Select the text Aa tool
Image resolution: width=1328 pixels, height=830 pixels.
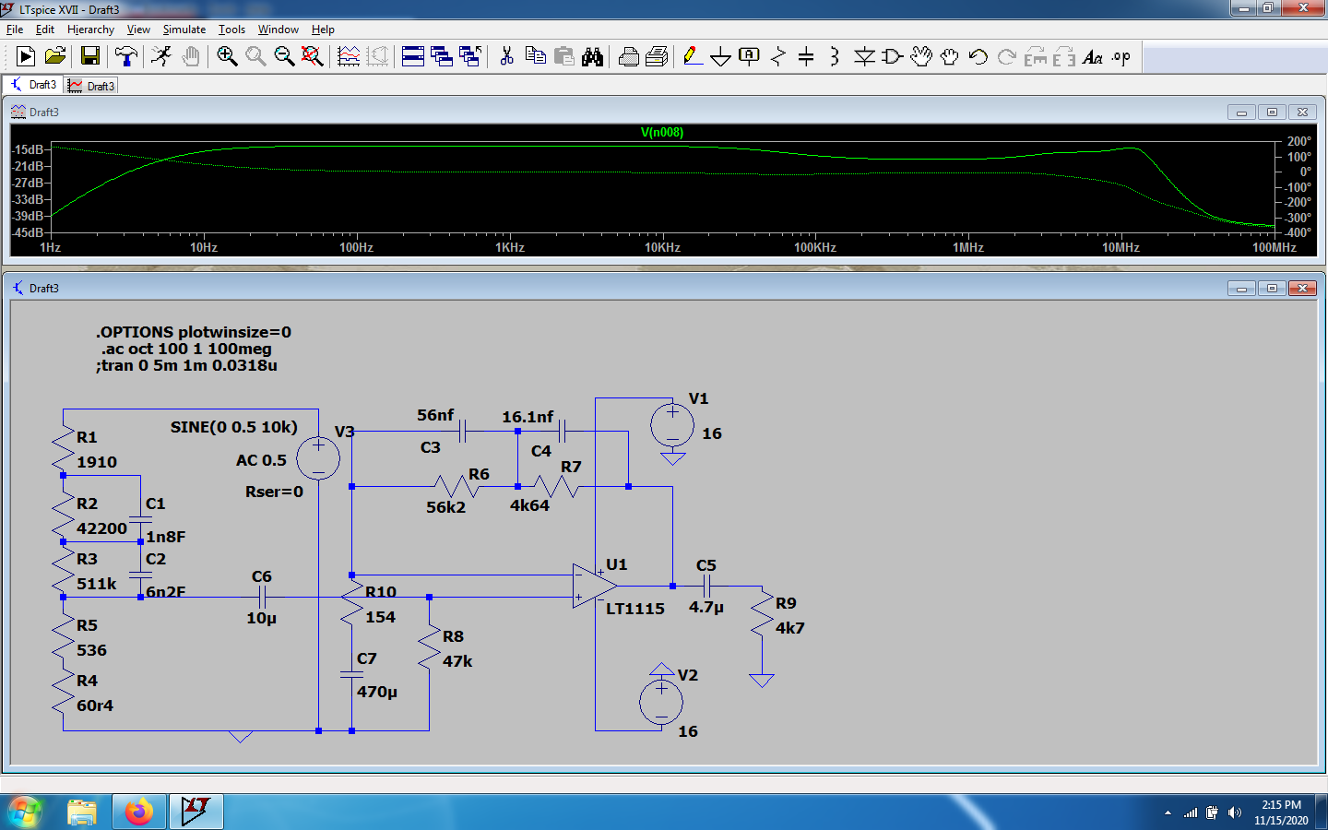[x=1093, y=56]
